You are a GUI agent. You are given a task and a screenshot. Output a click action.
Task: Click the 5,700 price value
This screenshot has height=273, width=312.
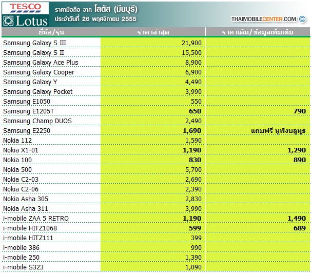pyautogui.click(x=193, y=169)
